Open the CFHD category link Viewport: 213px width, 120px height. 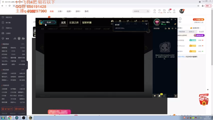13,51
